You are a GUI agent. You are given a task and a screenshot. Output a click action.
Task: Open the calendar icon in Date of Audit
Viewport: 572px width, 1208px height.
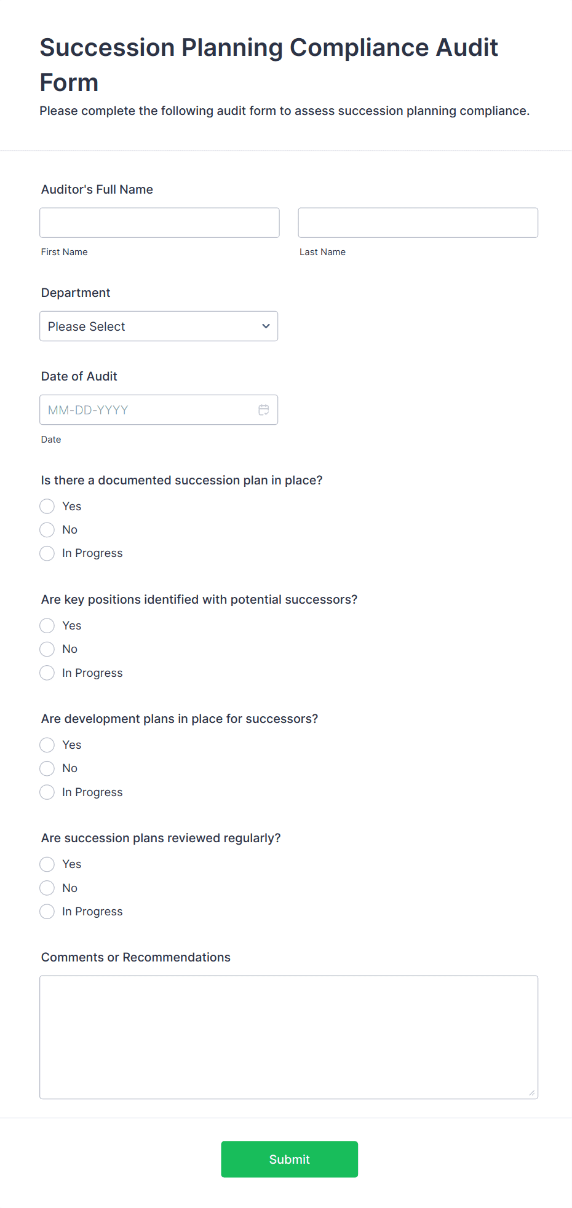point(264,410)
